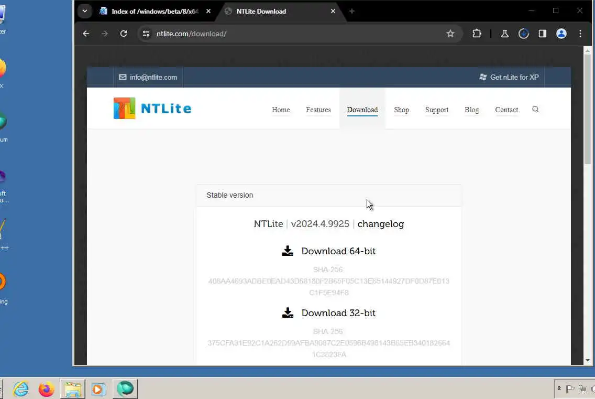Image resolution: width=595 pixels, height=399 pixels.
Task: Open File Explorer from the taskbar
Action: click(72, 389)
